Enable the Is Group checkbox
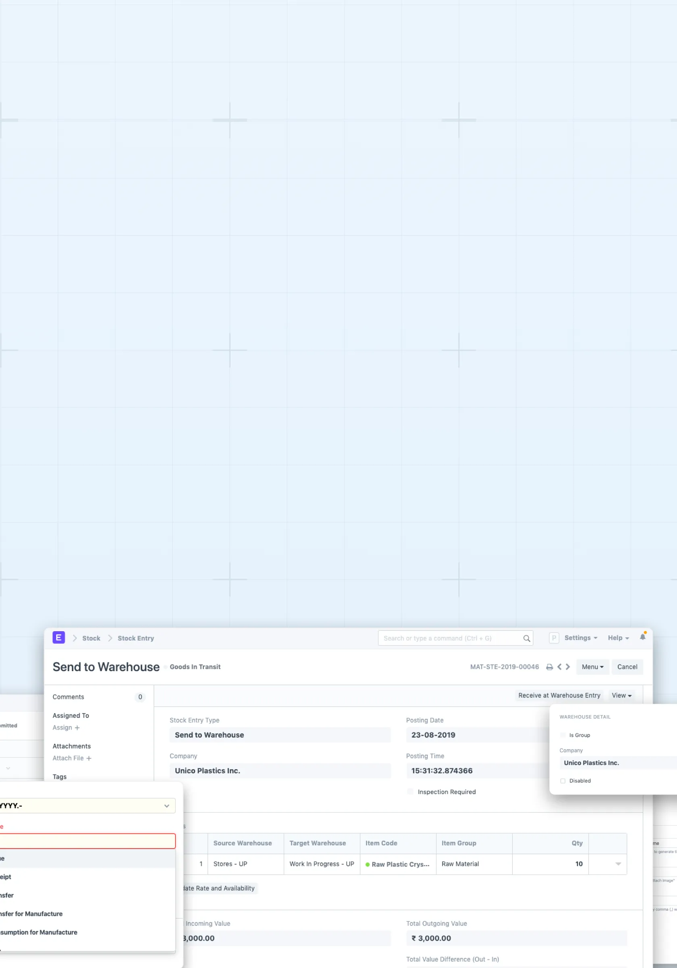Screen dimensions: 677x968 563,735
